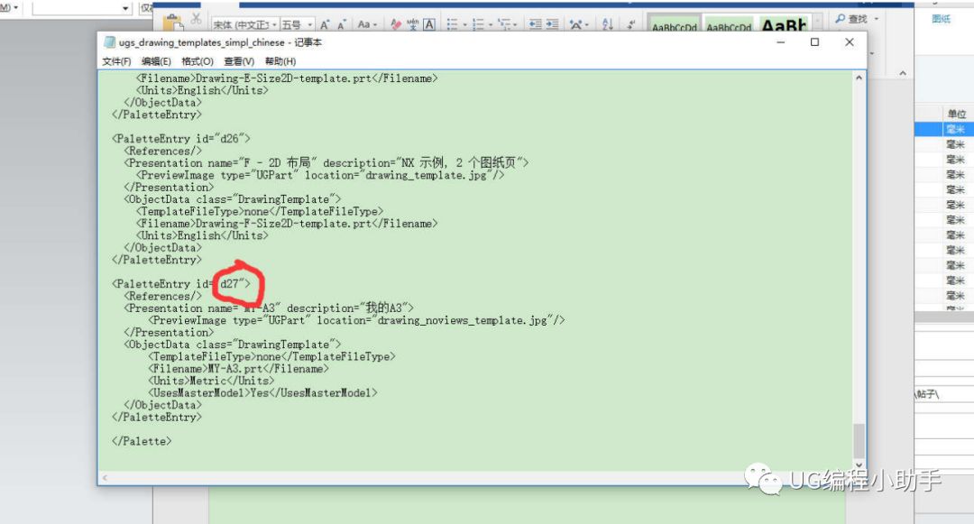Collapse the Word ribbon with chevron

903,73
